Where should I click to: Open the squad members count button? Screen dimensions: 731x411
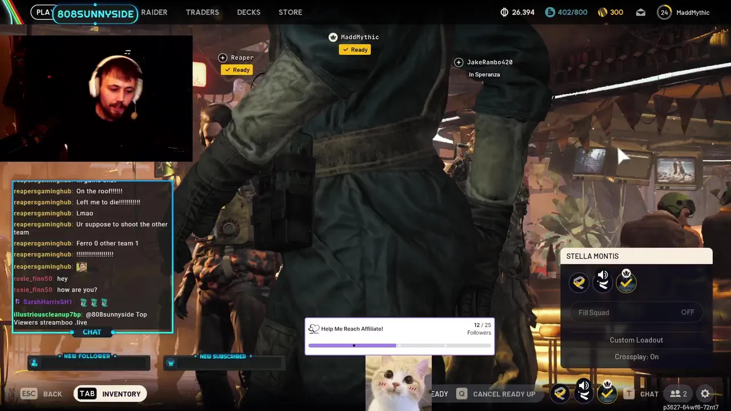[678, 394]
